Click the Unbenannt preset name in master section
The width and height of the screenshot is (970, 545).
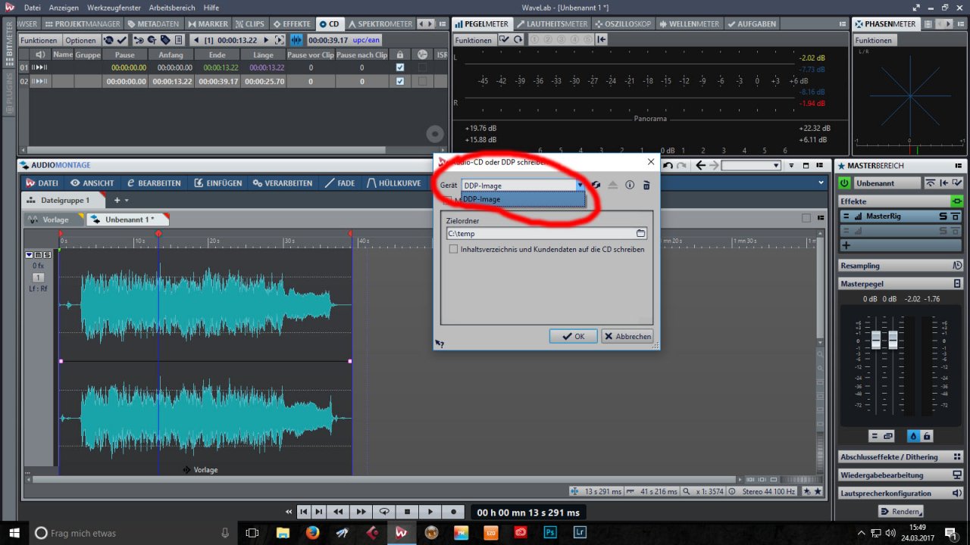pos(887,183)
